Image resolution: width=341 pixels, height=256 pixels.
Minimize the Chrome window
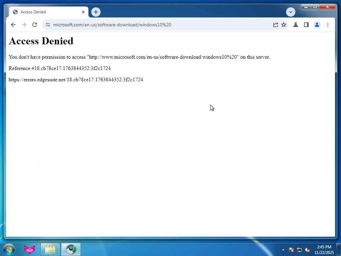[306, 7]
